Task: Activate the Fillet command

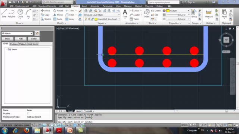Action: click(x=70, y=15)
